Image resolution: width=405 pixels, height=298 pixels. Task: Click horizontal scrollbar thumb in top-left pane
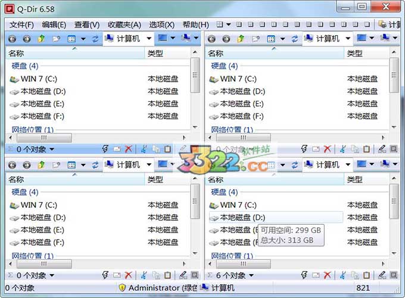(x=44, y=138)
